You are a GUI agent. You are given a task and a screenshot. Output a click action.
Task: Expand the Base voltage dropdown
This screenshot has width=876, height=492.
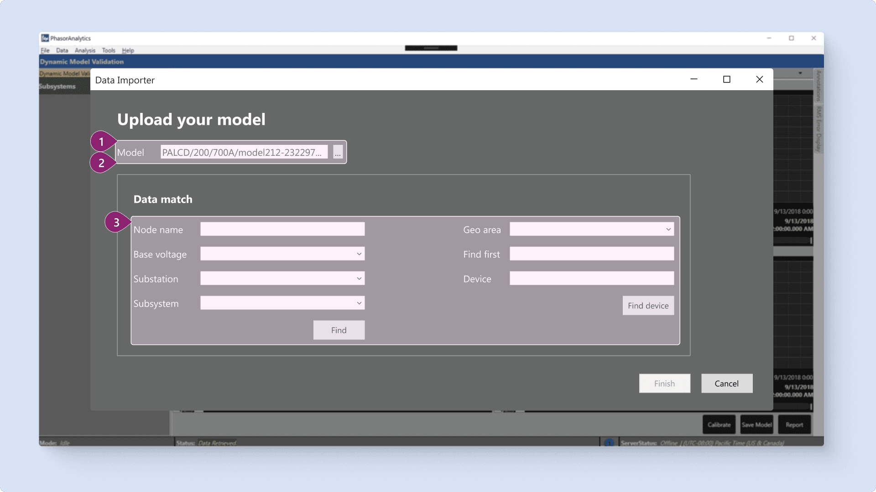point(359,254)
